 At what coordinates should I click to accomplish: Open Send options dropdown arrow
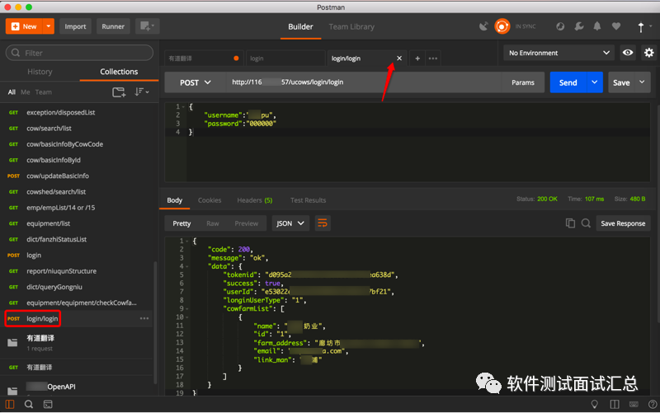594,82
